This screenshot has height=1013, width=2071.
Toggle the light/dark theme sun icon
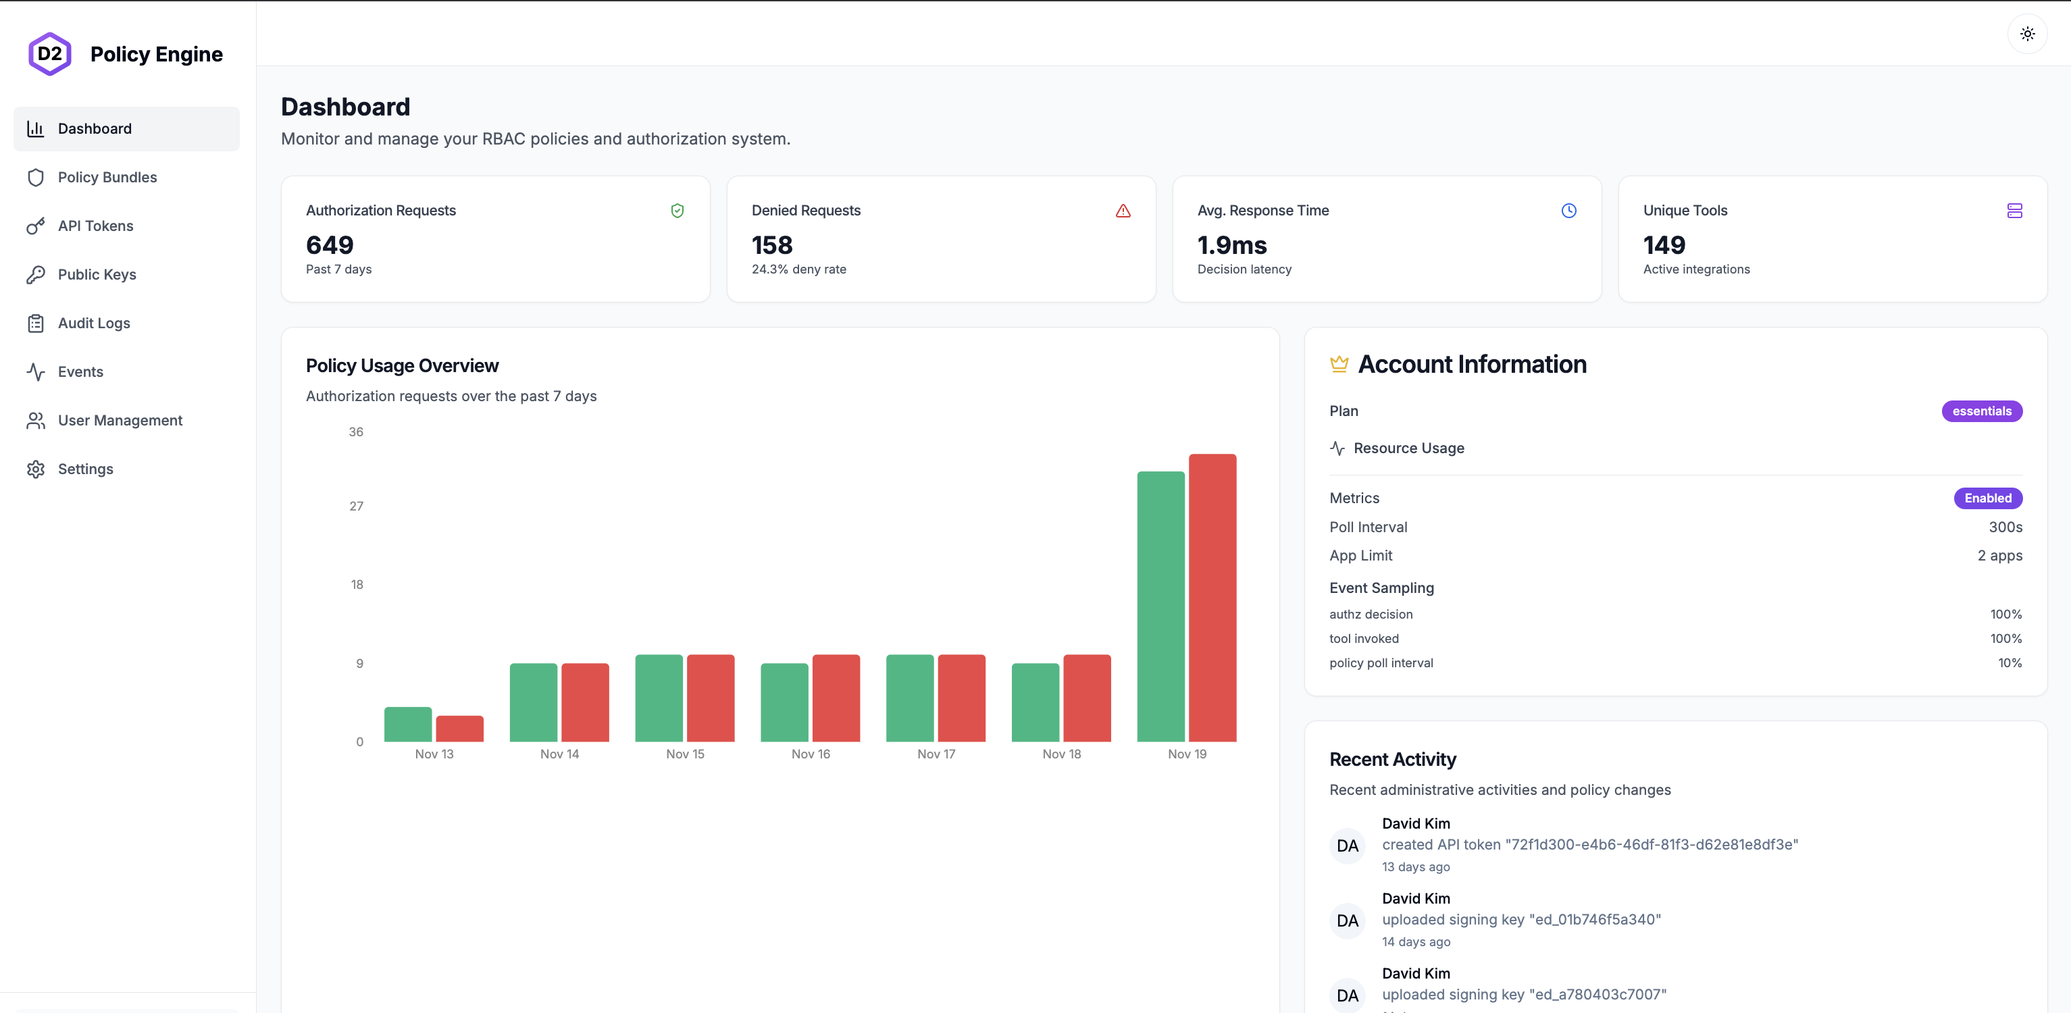coord(2028,34)
